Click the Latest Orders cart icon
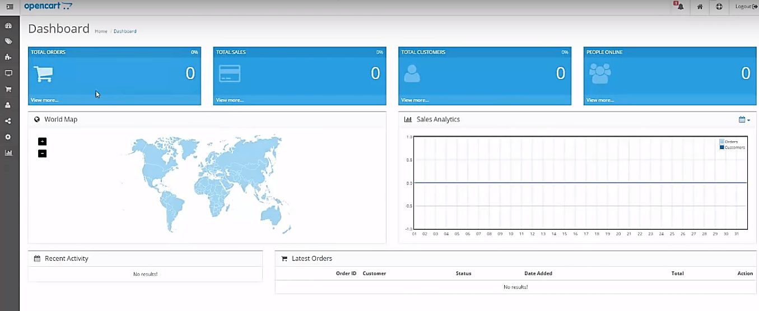Screen dimensions: 759x311 [x=284, y=258]
